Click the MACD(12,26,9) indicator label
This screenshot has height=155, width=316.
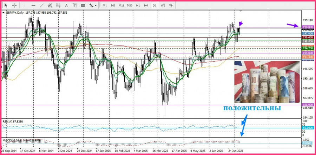tap(21, 140)
